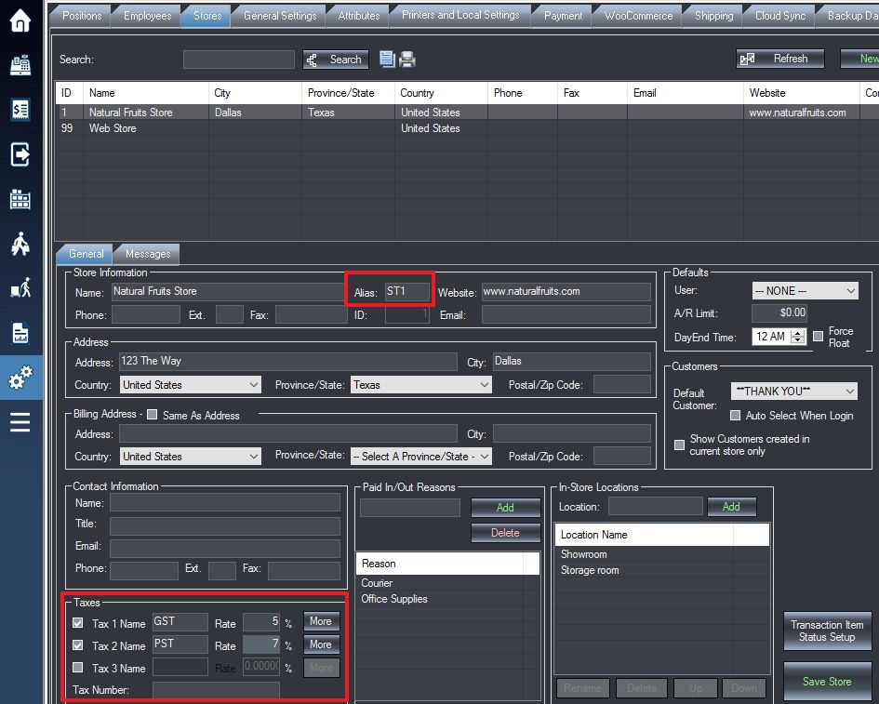This screenshot has height=704, width=879.
Task: Click the Address field 123 The Way
Action: click(288, 362)
